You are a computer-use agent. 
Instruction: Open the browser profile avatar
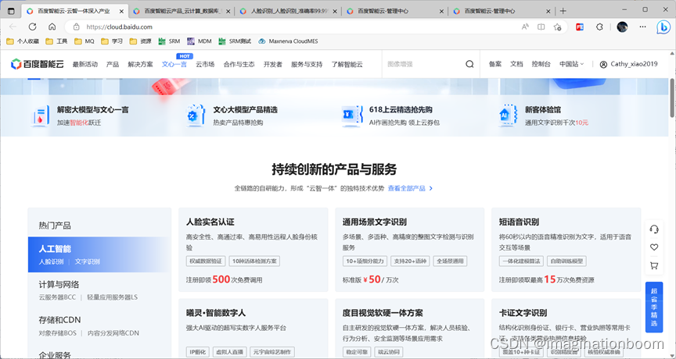coord(622,27)
